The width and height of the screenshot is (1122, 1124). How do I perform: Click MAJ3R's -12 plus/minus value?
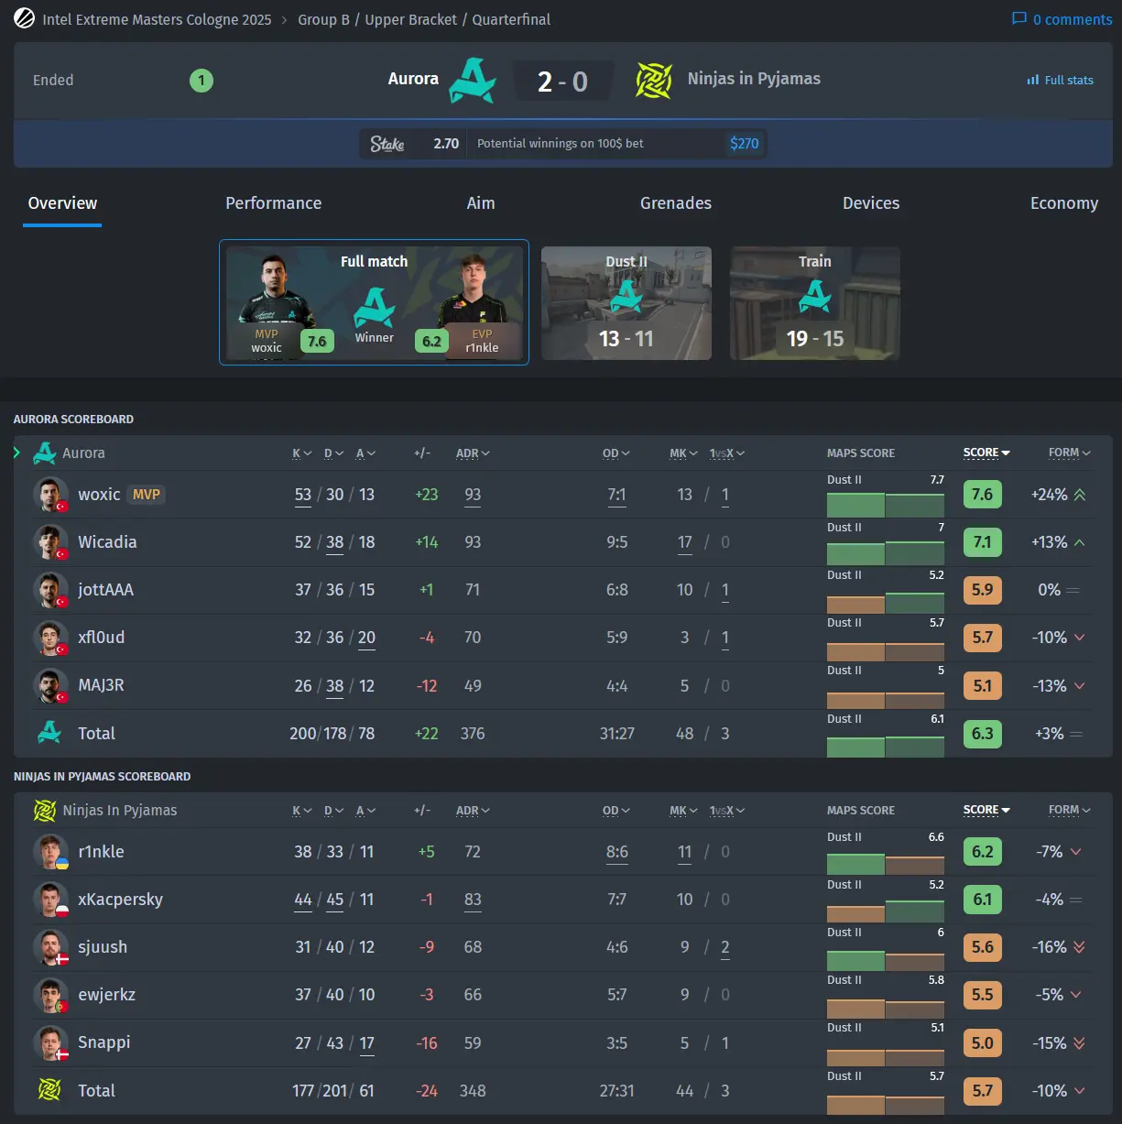coord(426,686)
